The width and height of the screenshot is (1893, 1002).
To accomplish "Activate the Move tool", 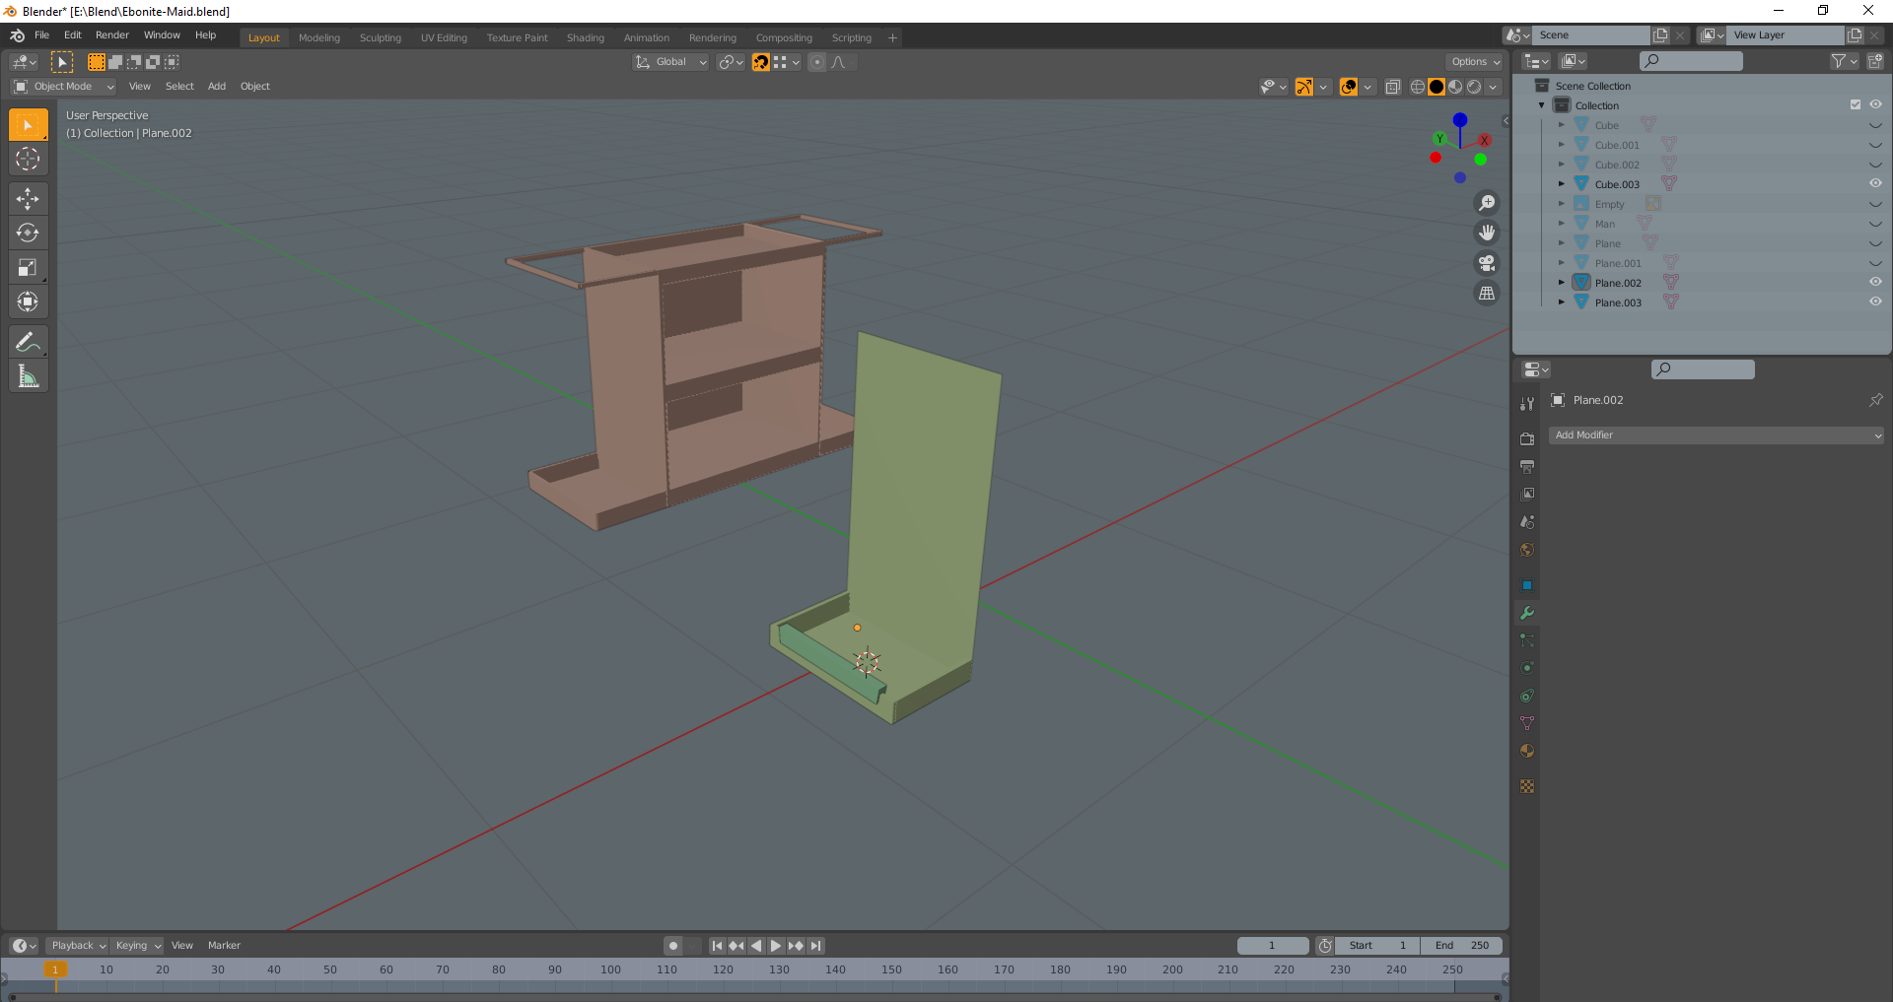I will (x=28, y=198).
